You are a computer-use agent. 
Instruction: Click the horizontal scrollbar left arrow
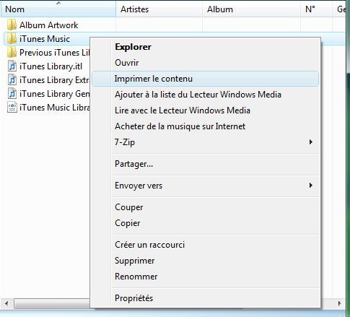coord(6,303)
